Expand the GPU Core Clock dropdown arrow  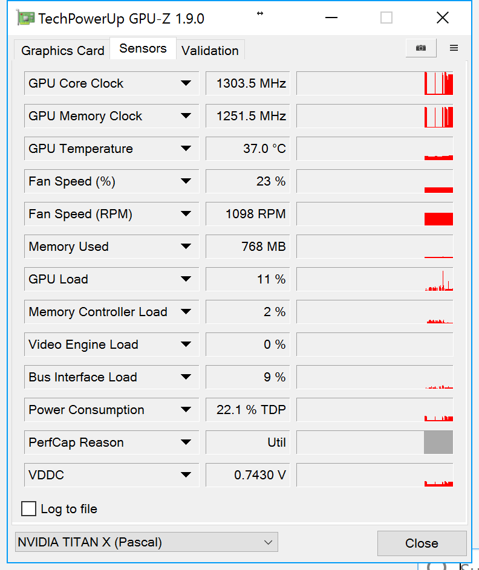click(186, 83)
